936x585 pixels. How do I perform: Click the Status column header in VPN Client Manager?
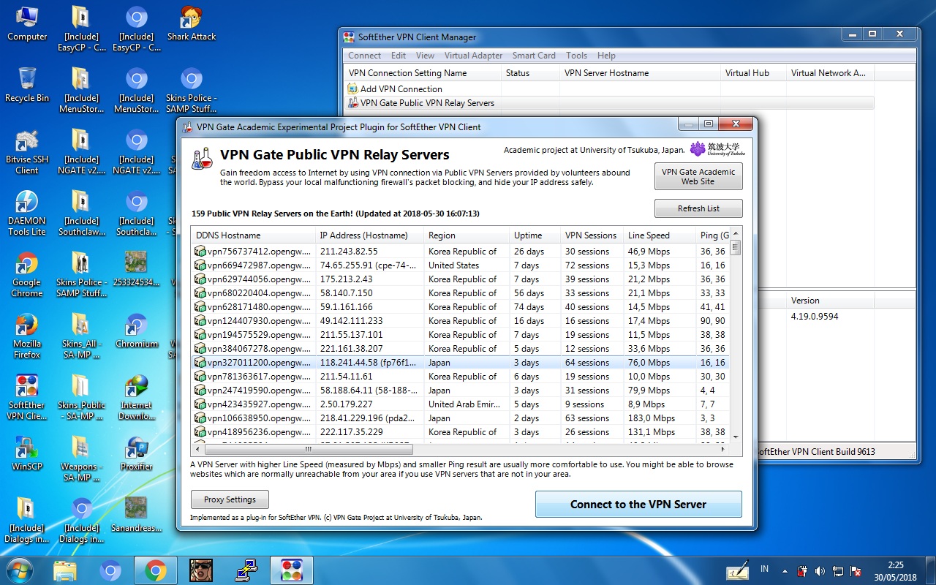point(530,73)
